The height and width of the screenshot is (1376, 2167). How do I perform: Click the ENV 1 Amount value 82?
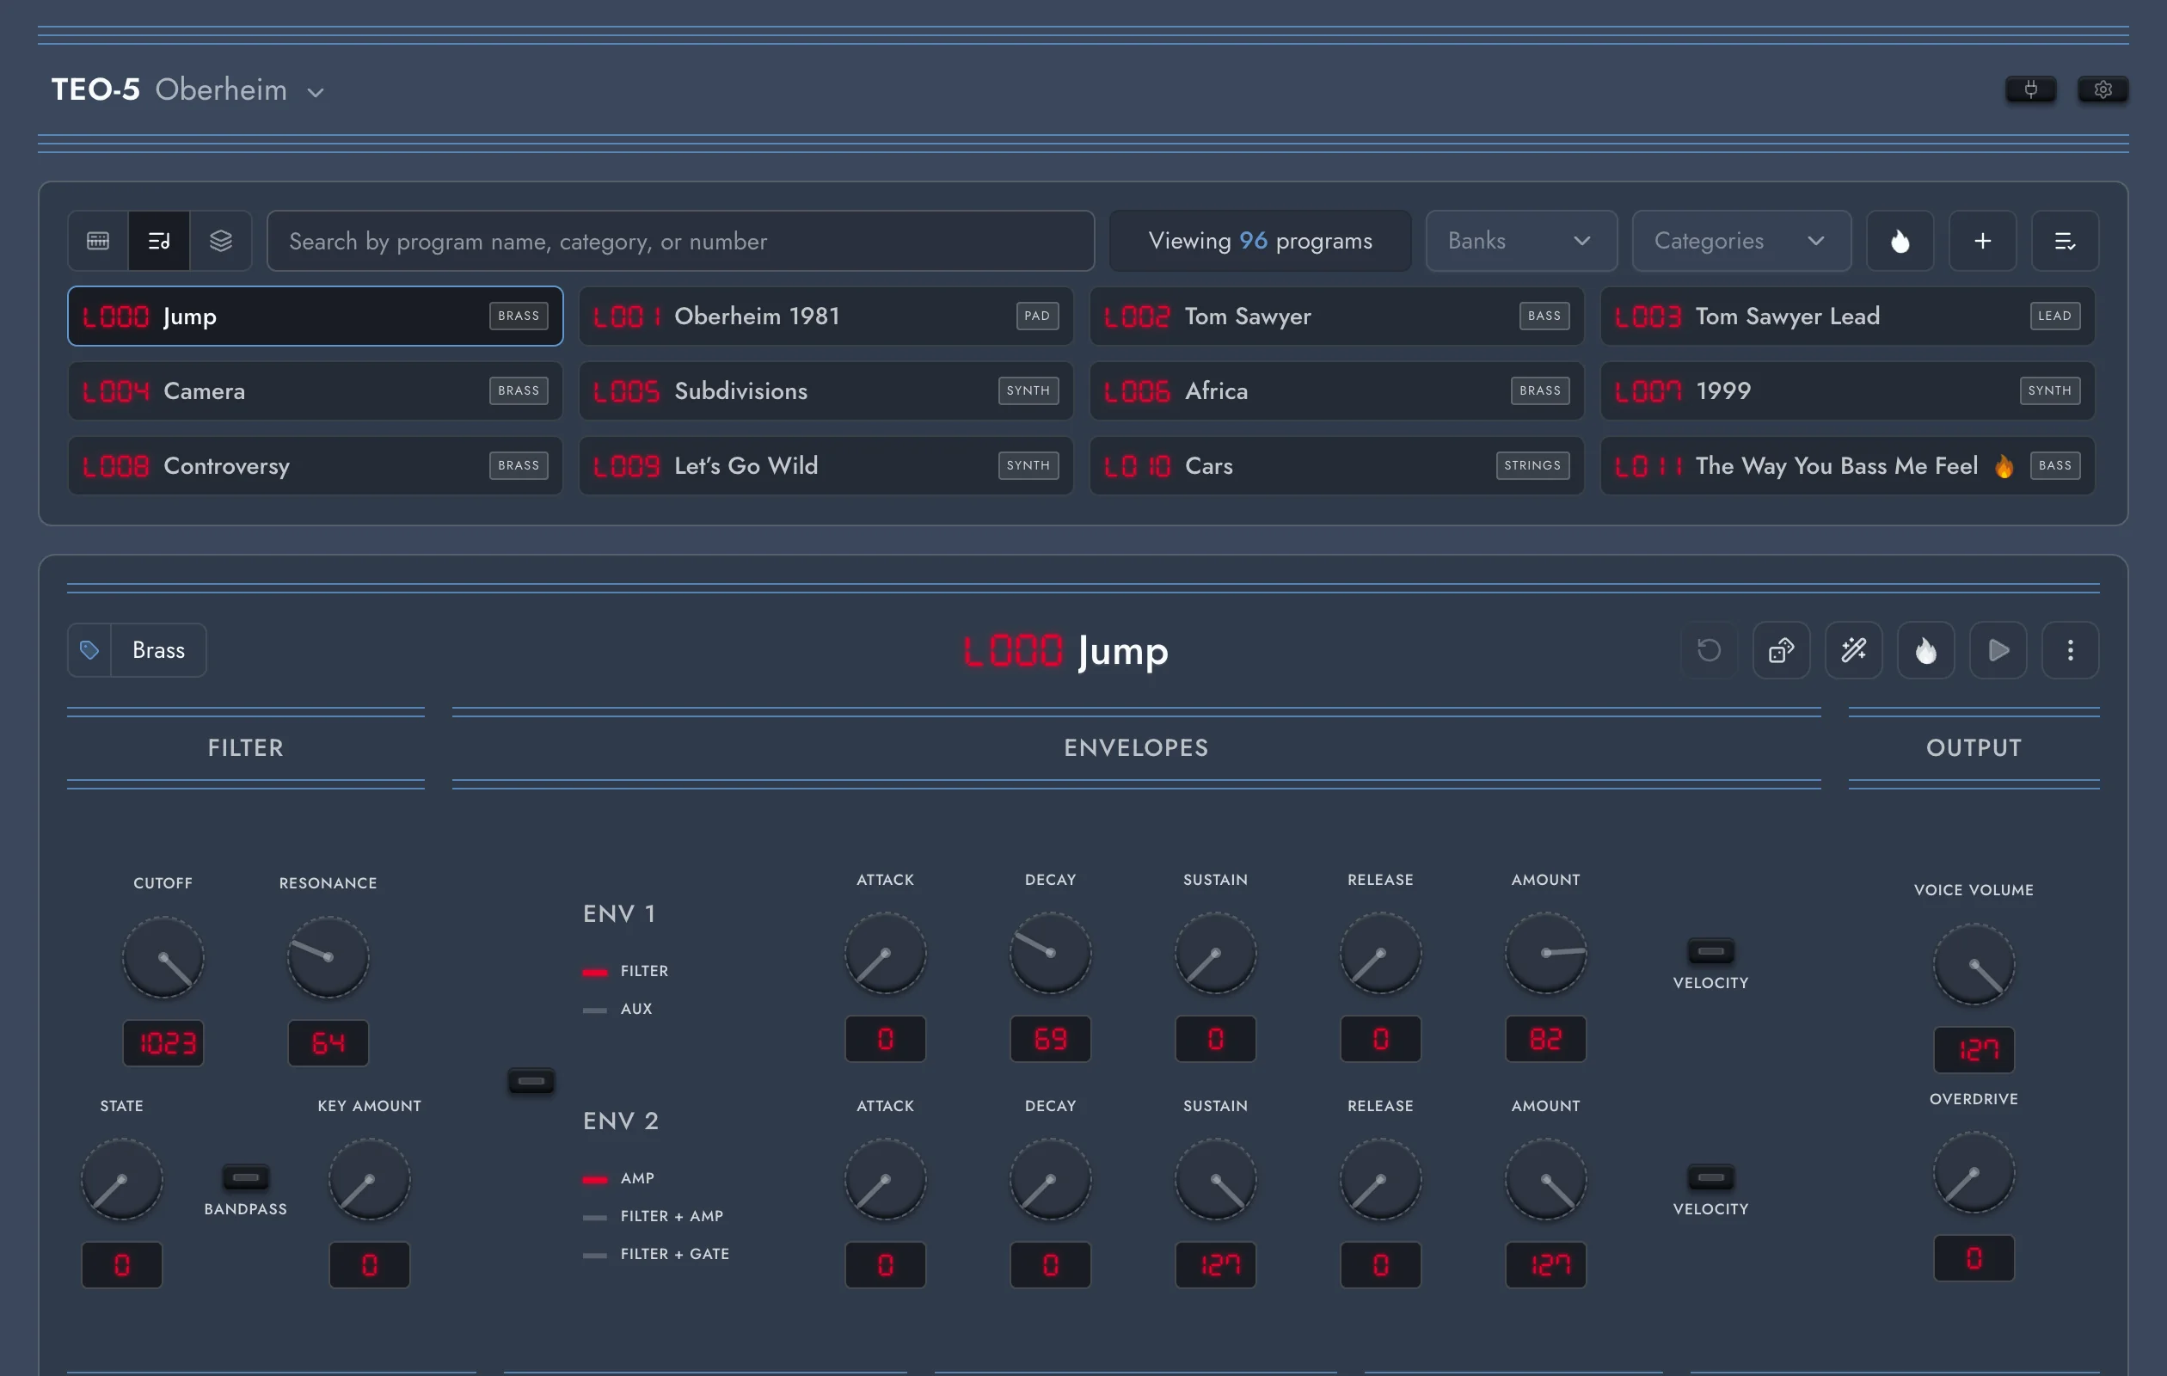click(1545, 1039)
